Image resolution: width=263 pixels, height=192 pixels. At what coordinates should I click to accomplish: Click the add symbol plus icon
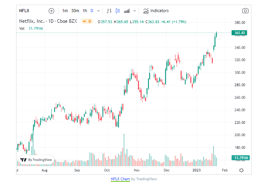pos(51,11)
